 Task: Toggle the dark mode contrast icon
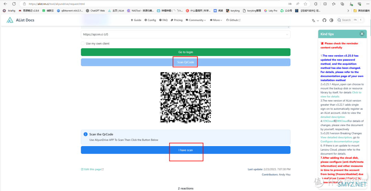click(x=331, y=20)
